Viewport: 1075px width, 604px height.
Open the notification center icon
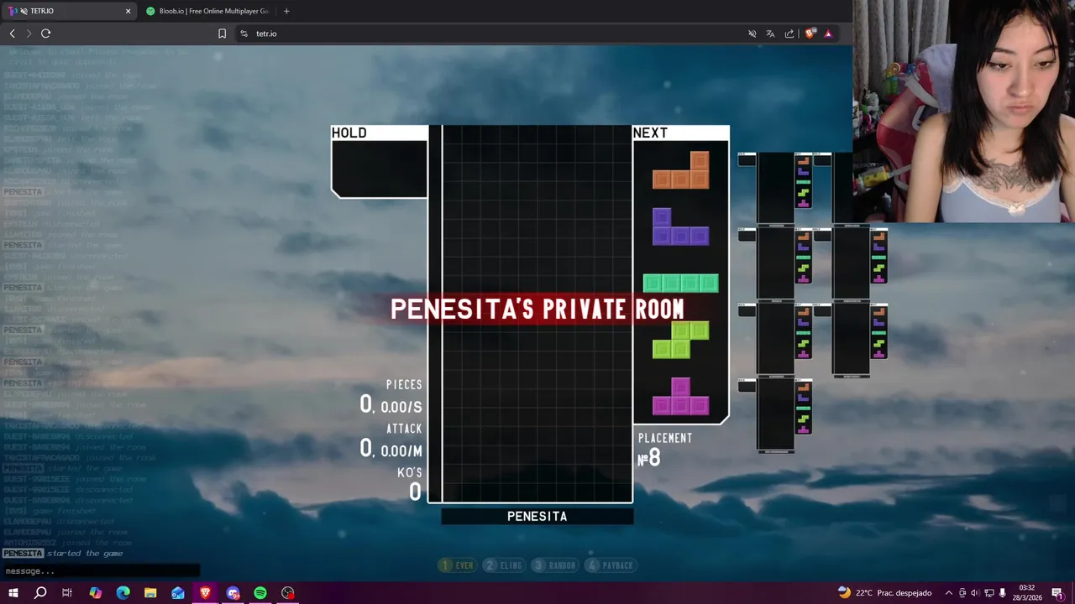coord(1057,593)
